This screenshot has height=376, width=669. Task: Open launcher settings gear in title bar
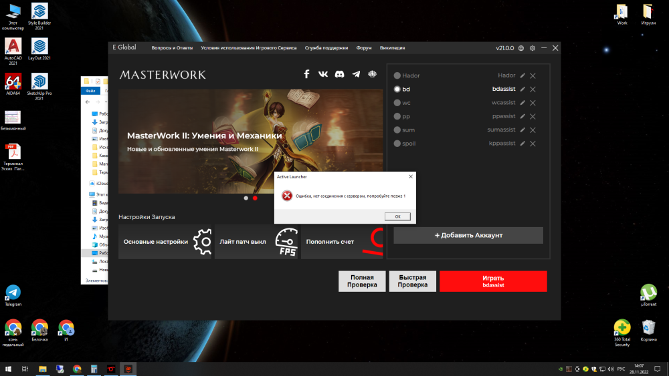point(533,48)
